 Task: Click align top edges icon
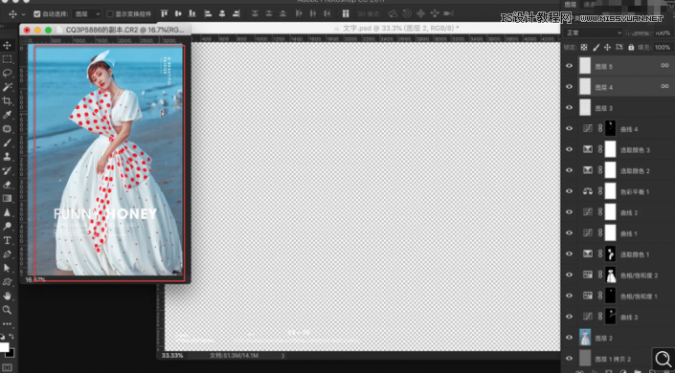[x=164, y=13]
